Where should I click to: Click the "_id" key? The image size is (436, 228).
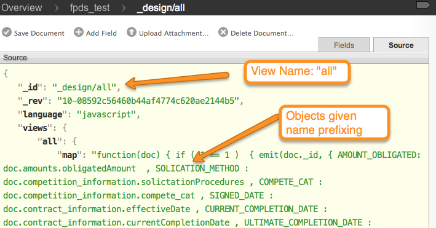pos(30,87)
